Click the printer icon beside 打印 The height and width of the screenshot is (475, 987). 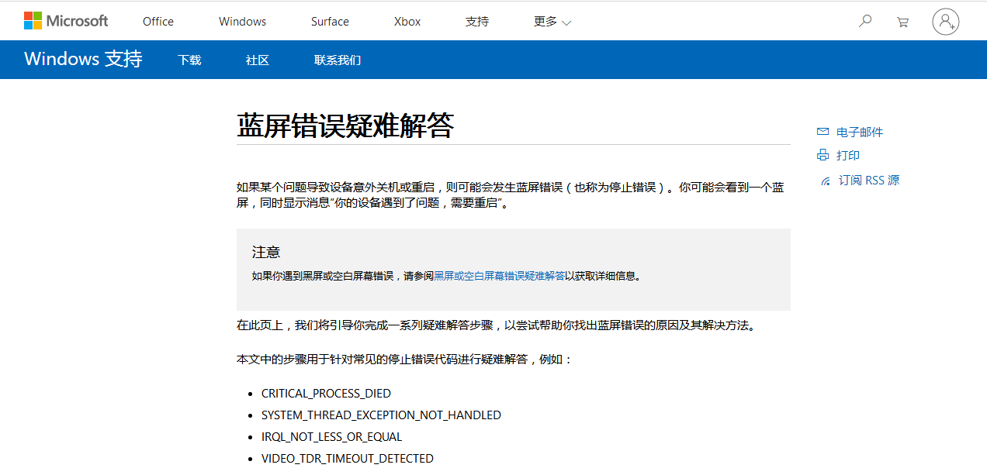point(822,155)
